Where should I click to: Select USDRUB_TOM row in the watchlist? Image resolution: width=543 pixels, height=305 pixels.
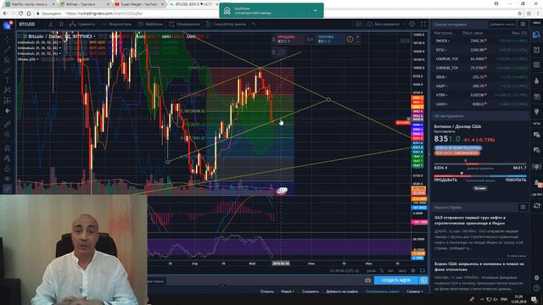(480, 58)
